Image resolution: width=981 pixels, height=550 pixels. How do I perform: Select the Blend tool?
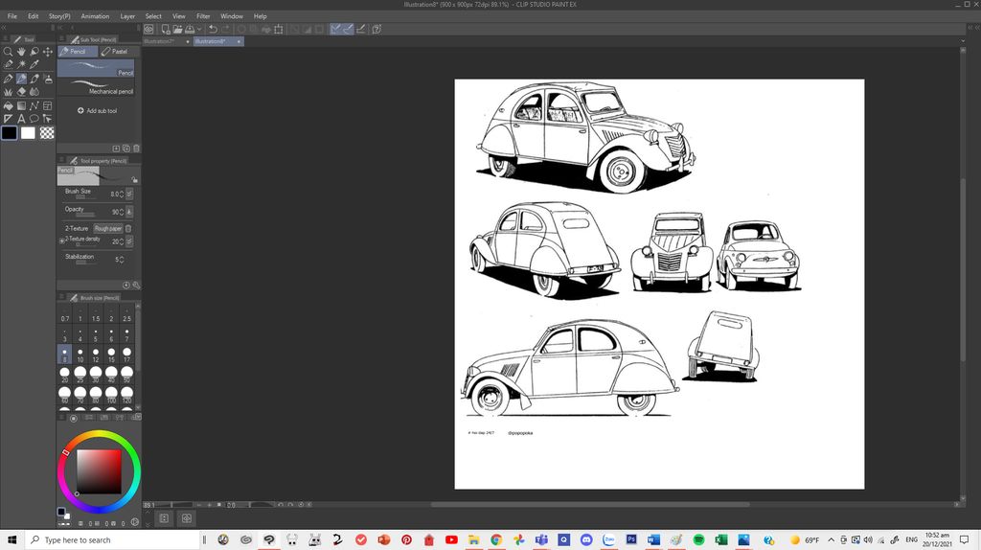(x=34, y=92)
